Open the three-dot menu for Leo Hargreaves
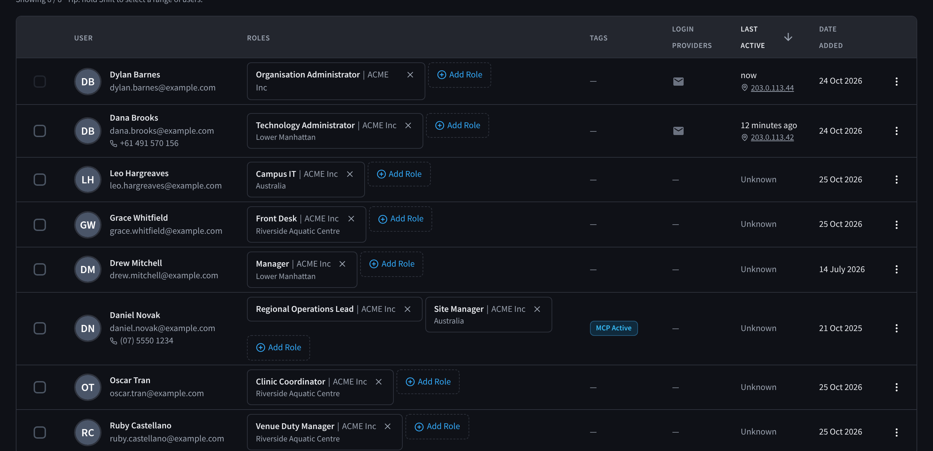The width and height of the screenshot is (933, 451). click(x=896, y=180)
